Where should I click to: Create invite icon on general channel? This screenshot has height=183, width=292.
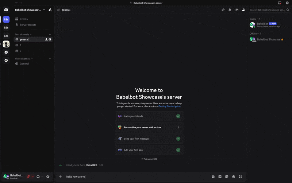(x=46, y=39)
